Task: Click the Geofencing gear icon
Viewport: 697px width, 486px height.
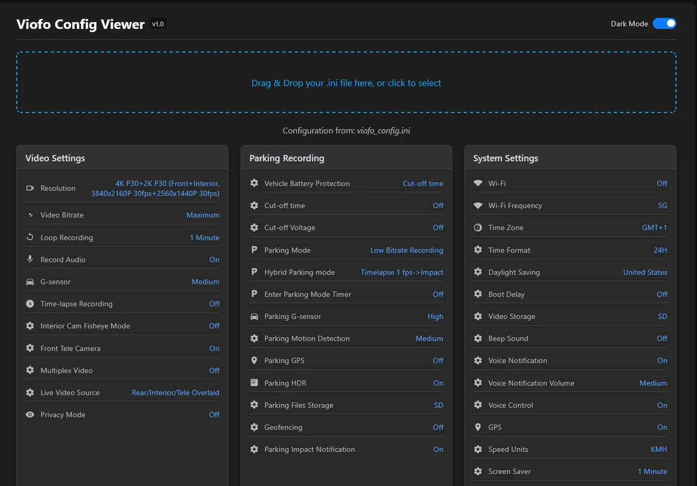Action: [x=254, y=427]
